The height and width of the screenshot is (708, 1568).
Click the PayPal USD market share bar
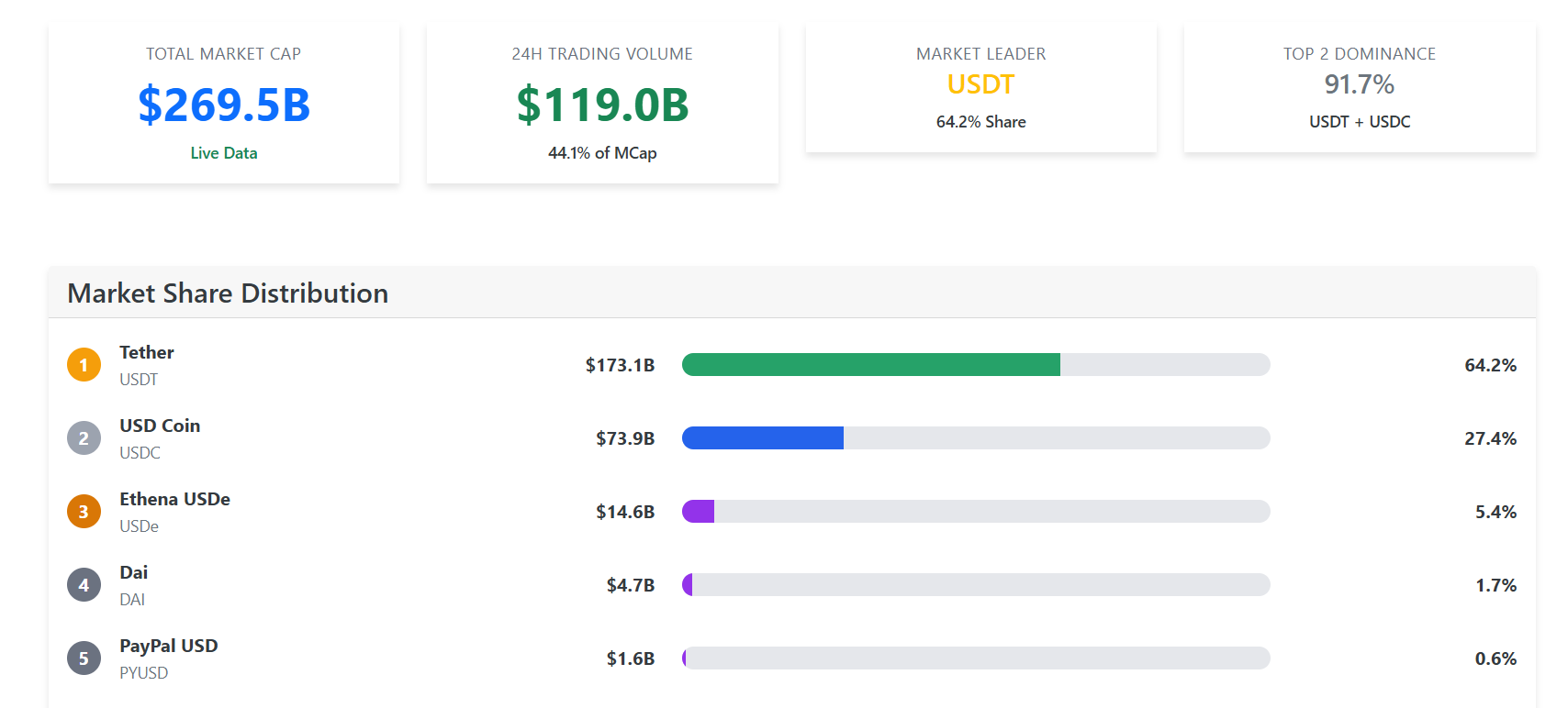975,658
